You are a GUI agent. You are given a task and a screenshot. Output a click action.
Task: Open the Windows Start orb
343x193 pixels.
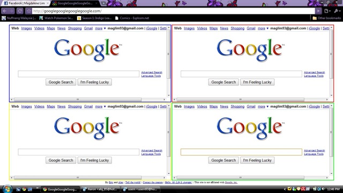pos(7,189)
